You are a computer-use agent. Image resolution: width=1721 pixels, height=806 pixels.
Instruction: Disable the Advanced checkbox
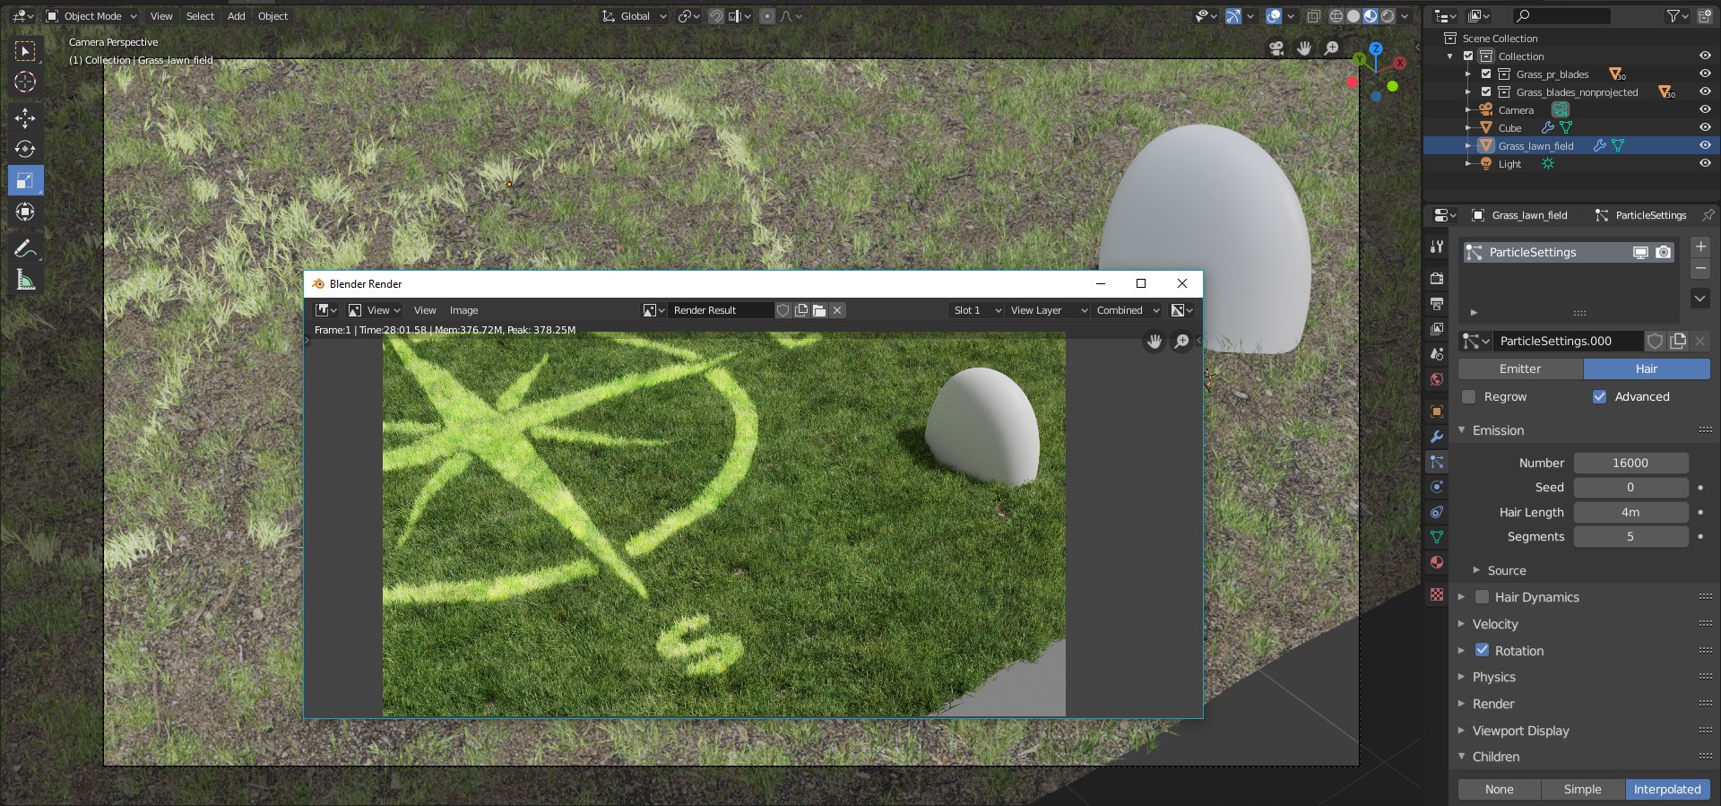click(1599, 396)
